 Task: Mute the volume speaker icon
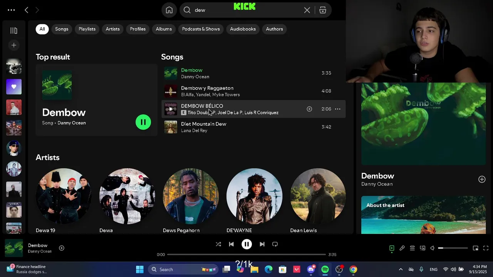(x=433, y=248)
